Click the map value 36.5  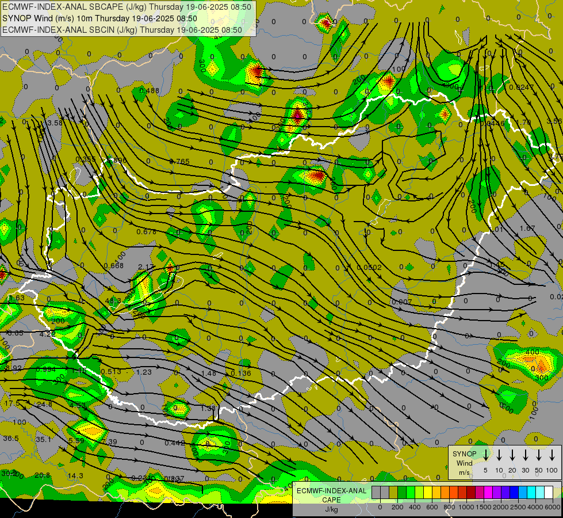tap(11, 438)
